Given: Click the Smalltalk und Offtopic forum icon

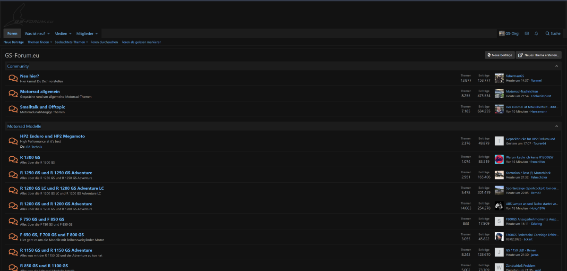Looking at the screenshot, I should pyautogui.click(x=13, y=109).
